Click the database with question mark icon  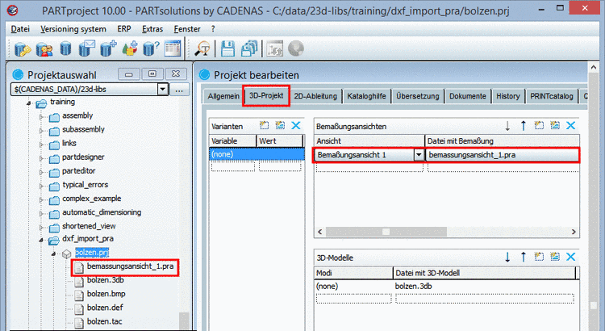pos(151,49)
